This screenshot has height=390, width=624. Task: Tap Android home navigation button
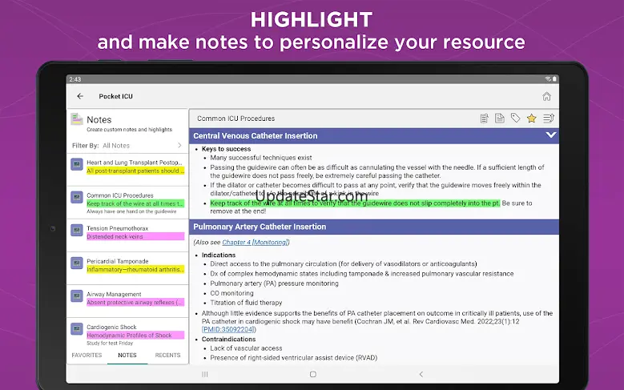click(312, 374)
